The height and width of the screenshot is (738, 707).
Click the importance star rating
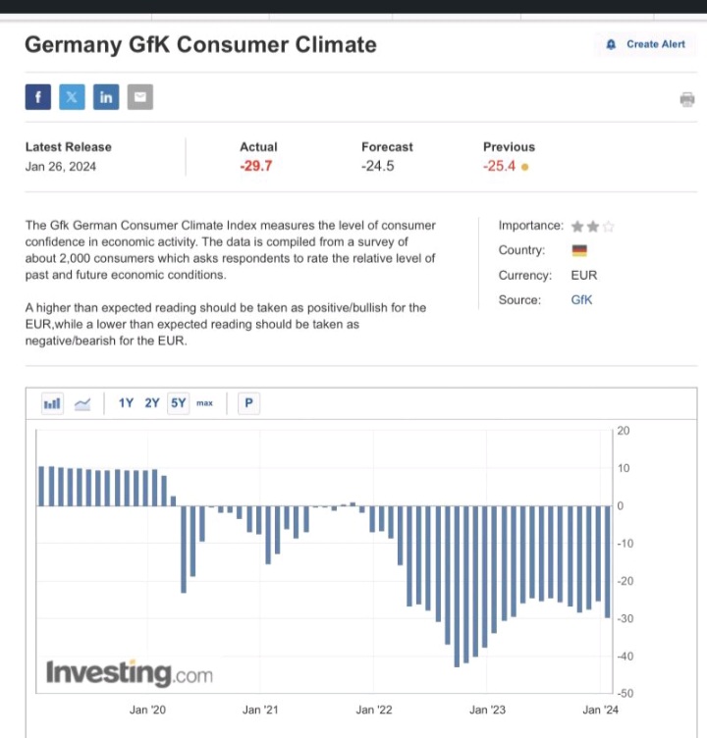tap(593, 226)
